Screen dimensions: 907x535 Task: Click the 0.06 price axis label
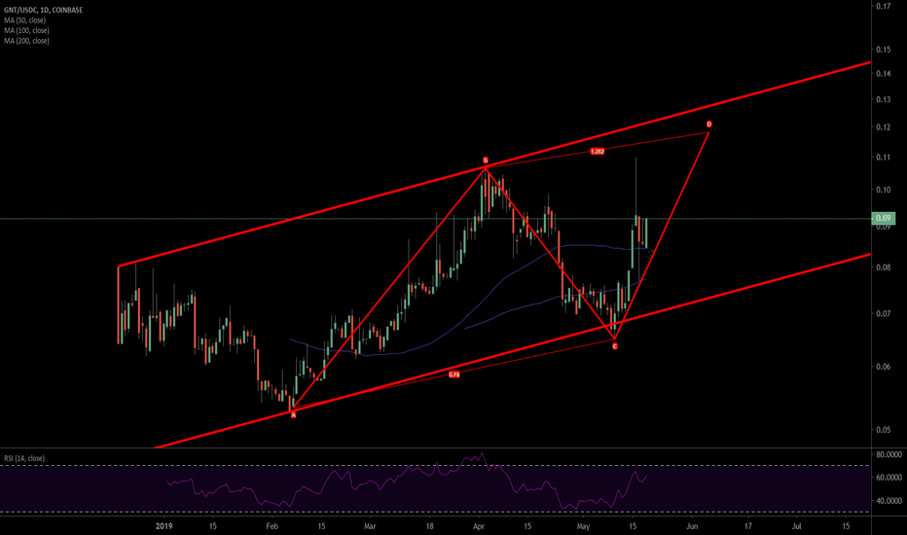coord(884,367)
